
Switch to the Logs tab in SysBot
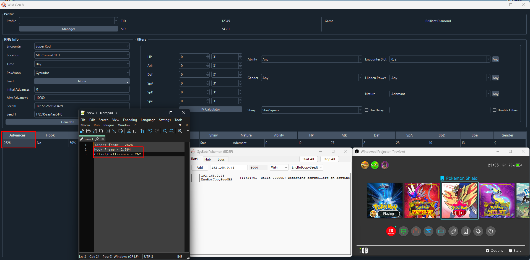221,159
